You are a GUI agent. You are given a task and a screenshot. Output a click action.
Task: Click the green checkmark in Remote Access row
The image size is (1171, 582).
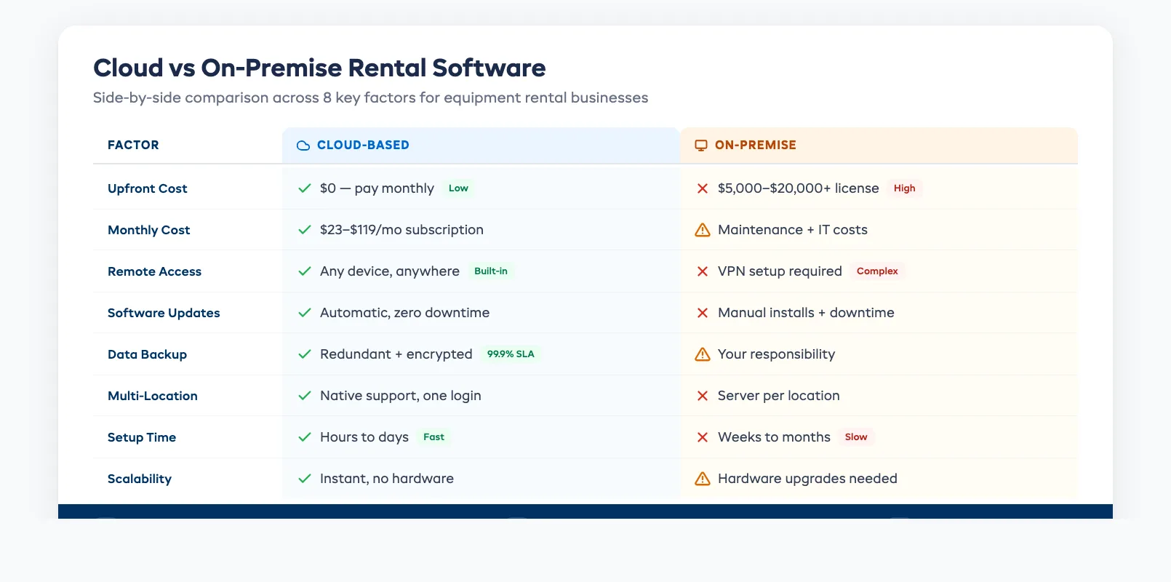coord(305,271)
